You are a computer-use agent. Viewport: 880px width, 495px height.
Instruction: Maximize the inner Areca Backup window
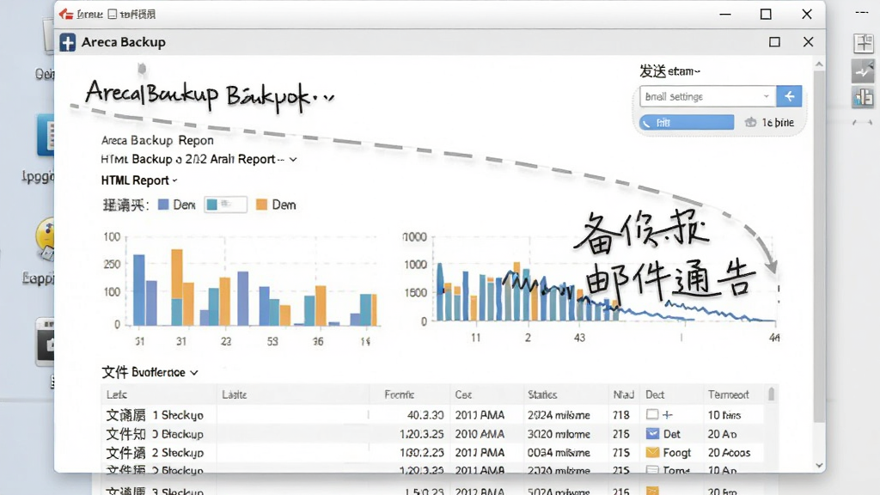pyautogui.click(x=774, y=42)
